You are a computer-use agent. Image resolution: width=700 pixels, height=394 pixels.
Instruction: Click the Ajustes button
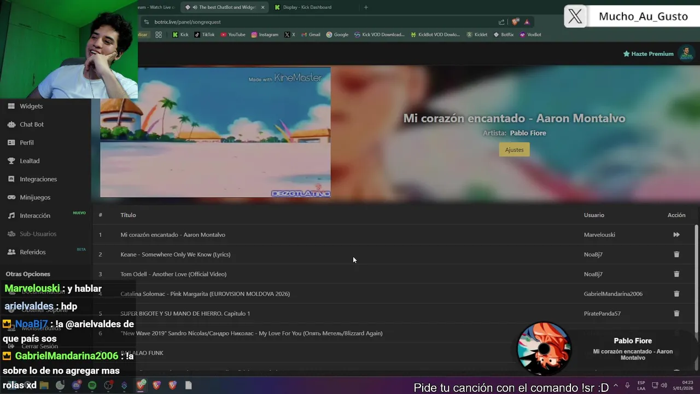coord(514,149)
